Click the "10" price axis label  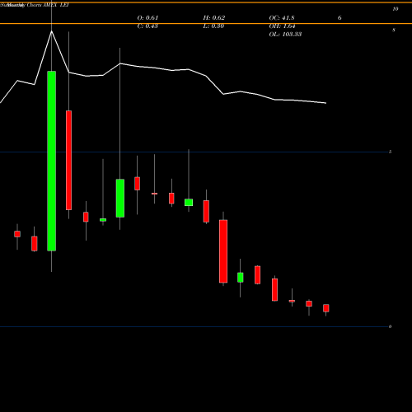(396, 9)
